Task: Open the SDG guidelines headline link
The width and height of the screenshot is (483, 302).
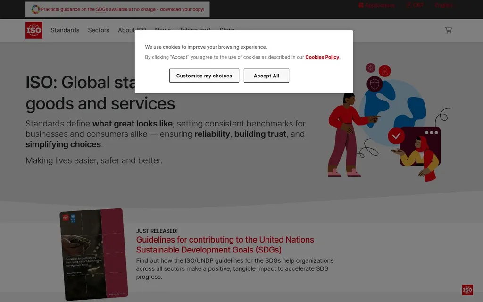Action: coord(225,244)
